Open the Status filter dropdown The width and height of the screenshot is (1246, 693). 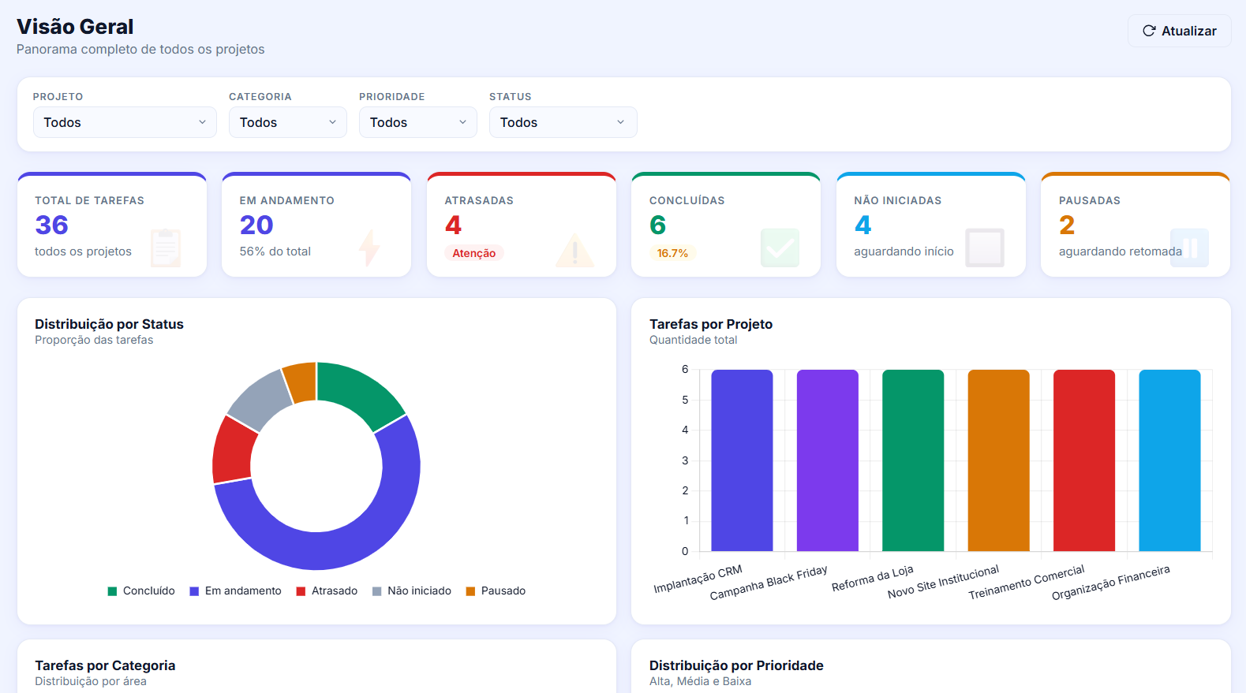click(x=563, y=122)
